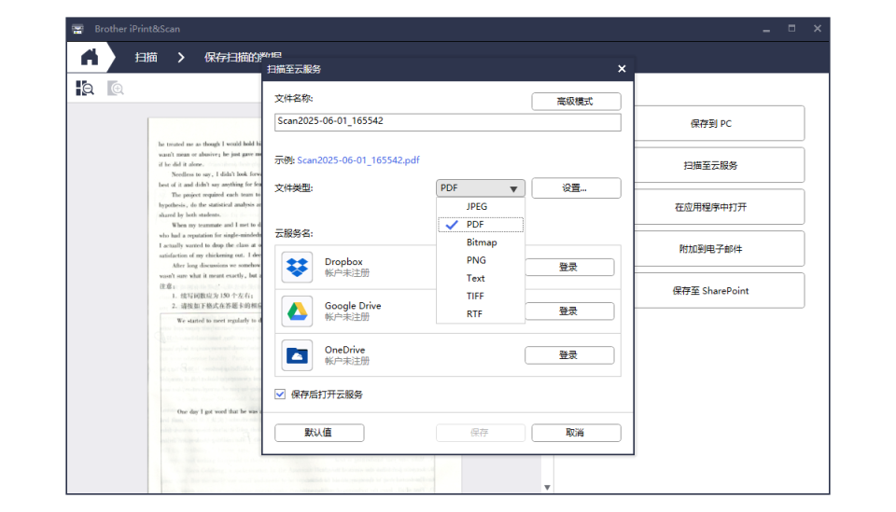Viewport: 896px width, 512px height.
Task: Click 保存到 PC in main window
Action: [719, 123]
